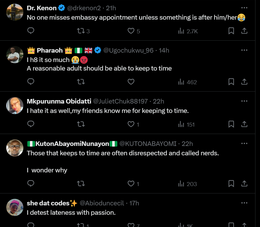The height and width of the screenshot is (227, 260).
Task: Click the verified badge next to Dr. Kenon
Action: [61, 8]
